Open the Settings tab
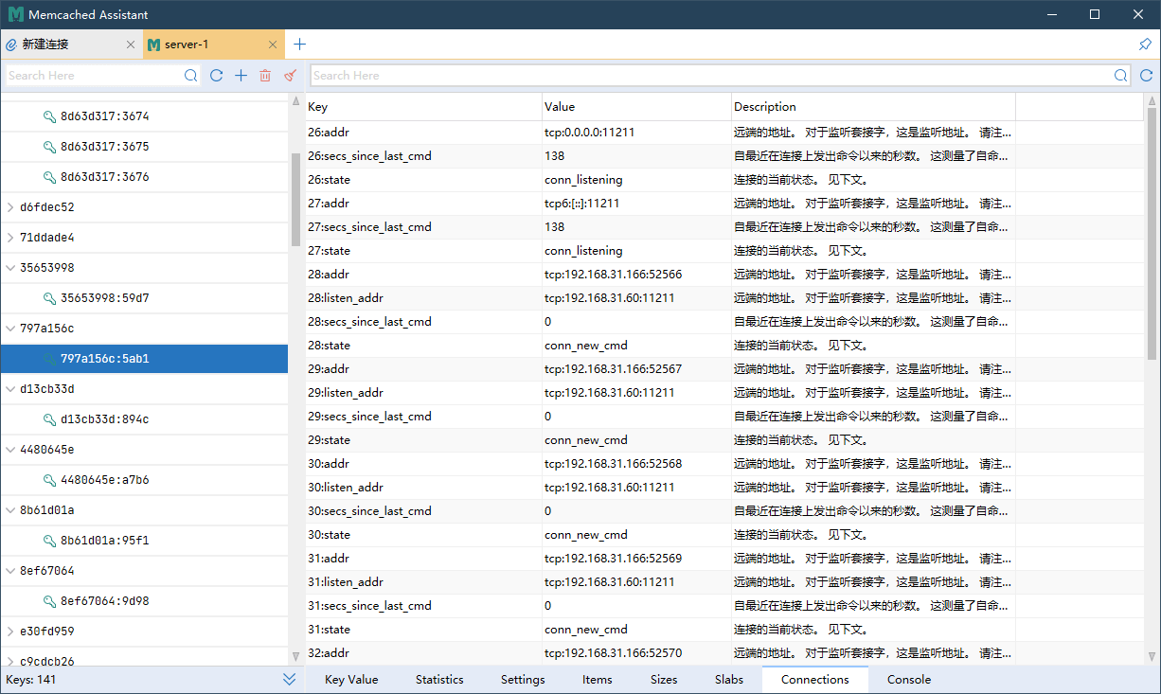1161x694 pixels. click(523, 680)
